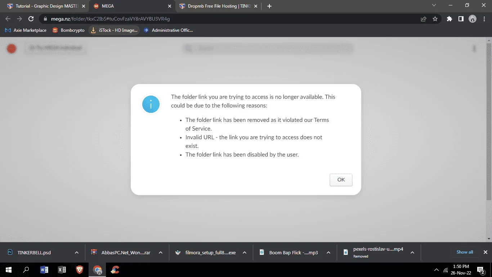Open the iStock - HD Image bookmark
The width and height of the screenshot is (492, 277).
coord(114,30)
